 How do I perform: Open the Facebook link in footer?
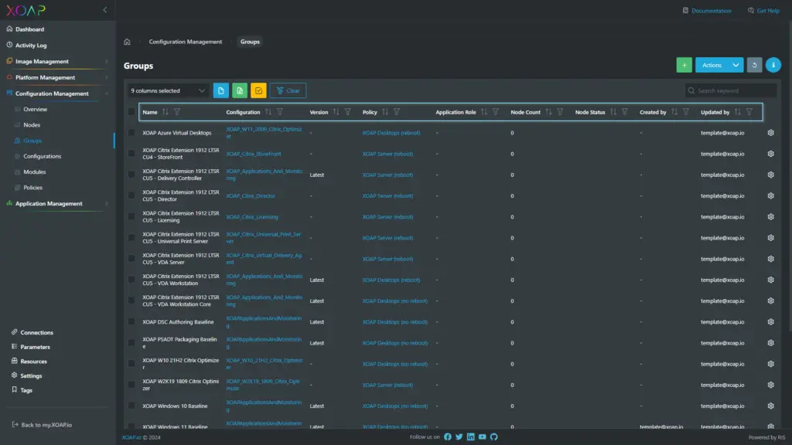pos(448,437)
